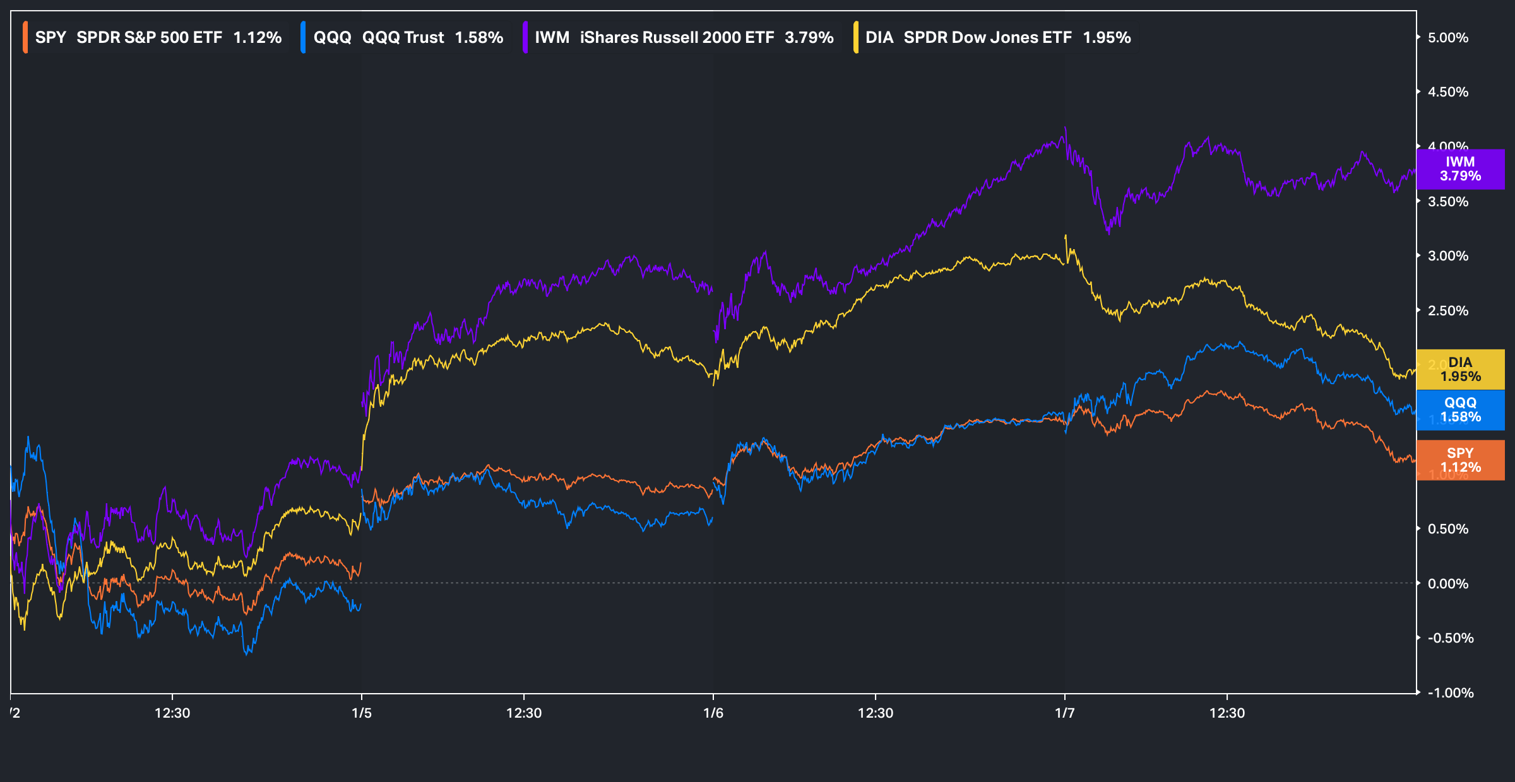This screenshot has width=1515, height=782.
Task: Select the iShares Russell 2000 ETF legend entry
Action: 677,37
